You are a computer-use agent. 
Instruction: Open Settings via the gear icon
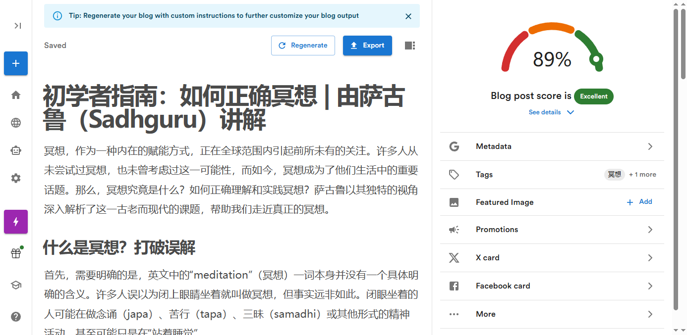[x=15, y=178]
